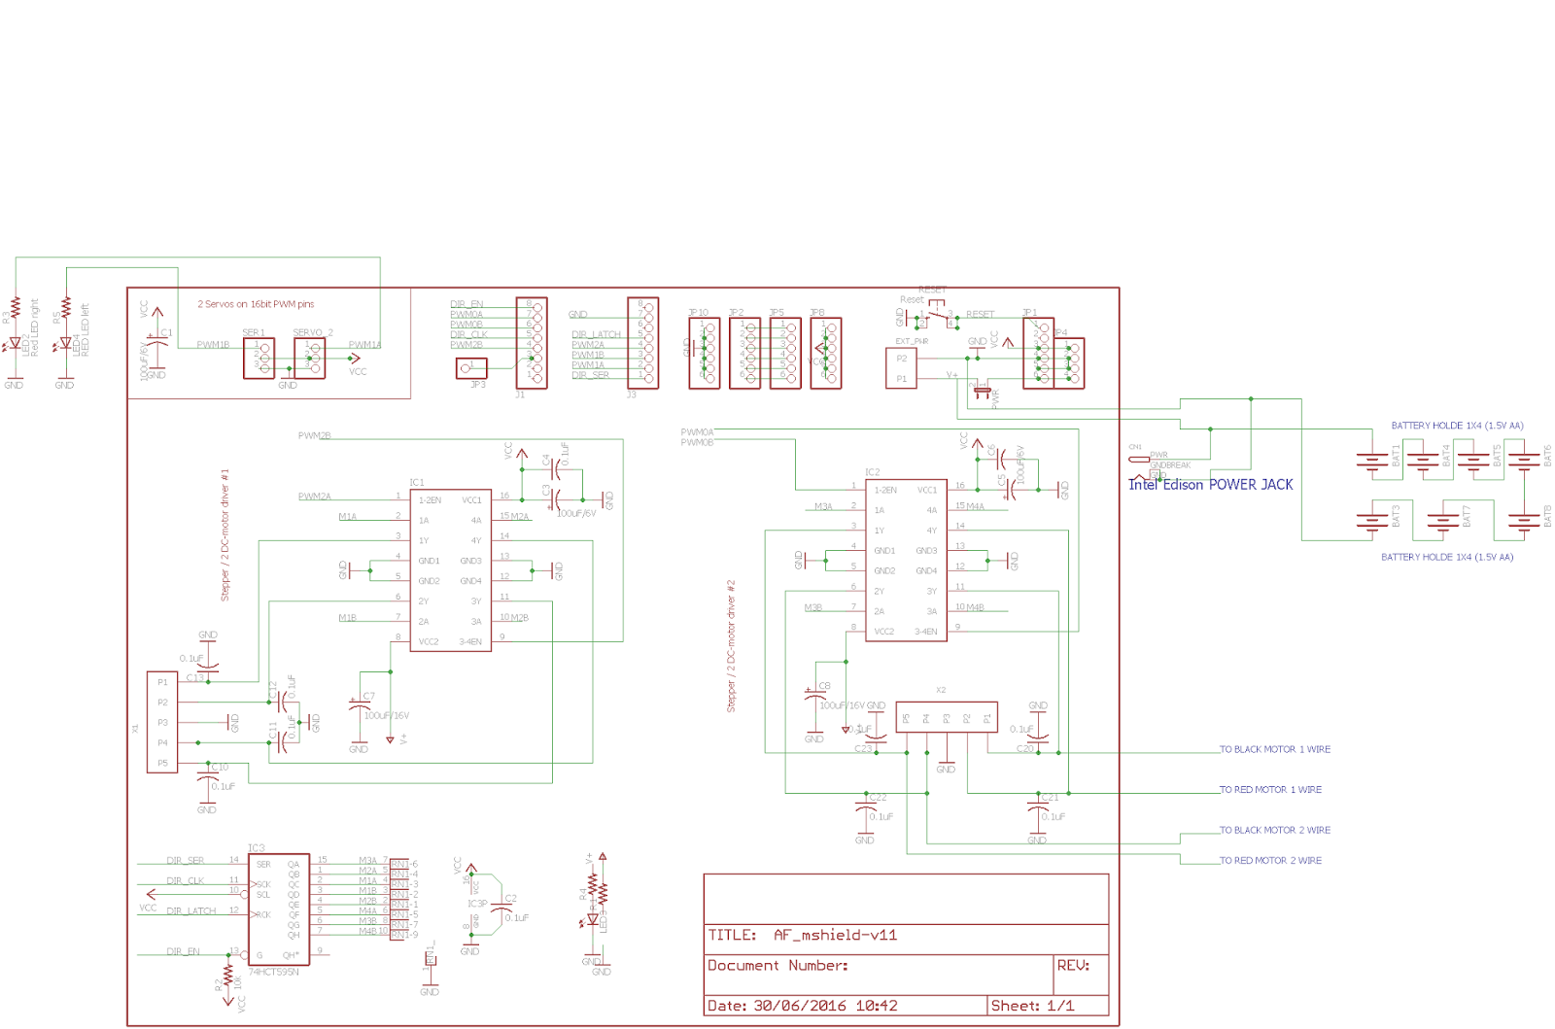The image size is (1555, 1029).
Task: Select pin 1 of connector JP3
Action: [465, 367]
